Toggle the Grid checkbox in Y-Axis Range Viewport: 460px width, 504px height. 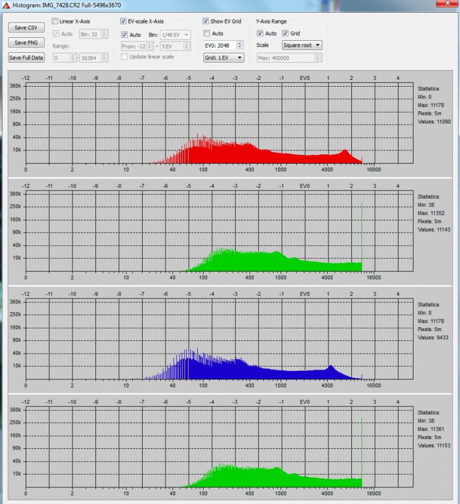285,33
